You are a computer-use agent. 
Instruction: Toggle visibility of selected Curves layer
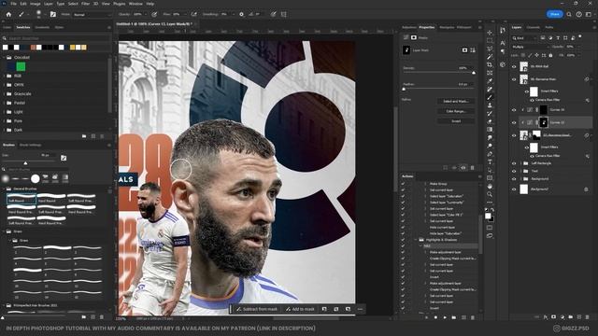[x=514, y=122]
